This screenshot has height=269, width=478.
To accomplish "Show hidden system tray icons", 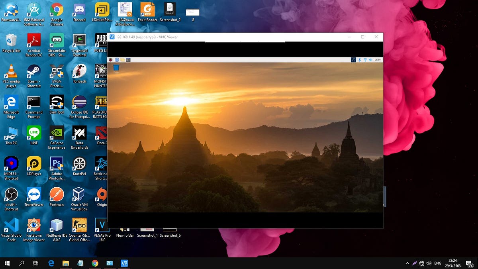I will click(407, 263).
